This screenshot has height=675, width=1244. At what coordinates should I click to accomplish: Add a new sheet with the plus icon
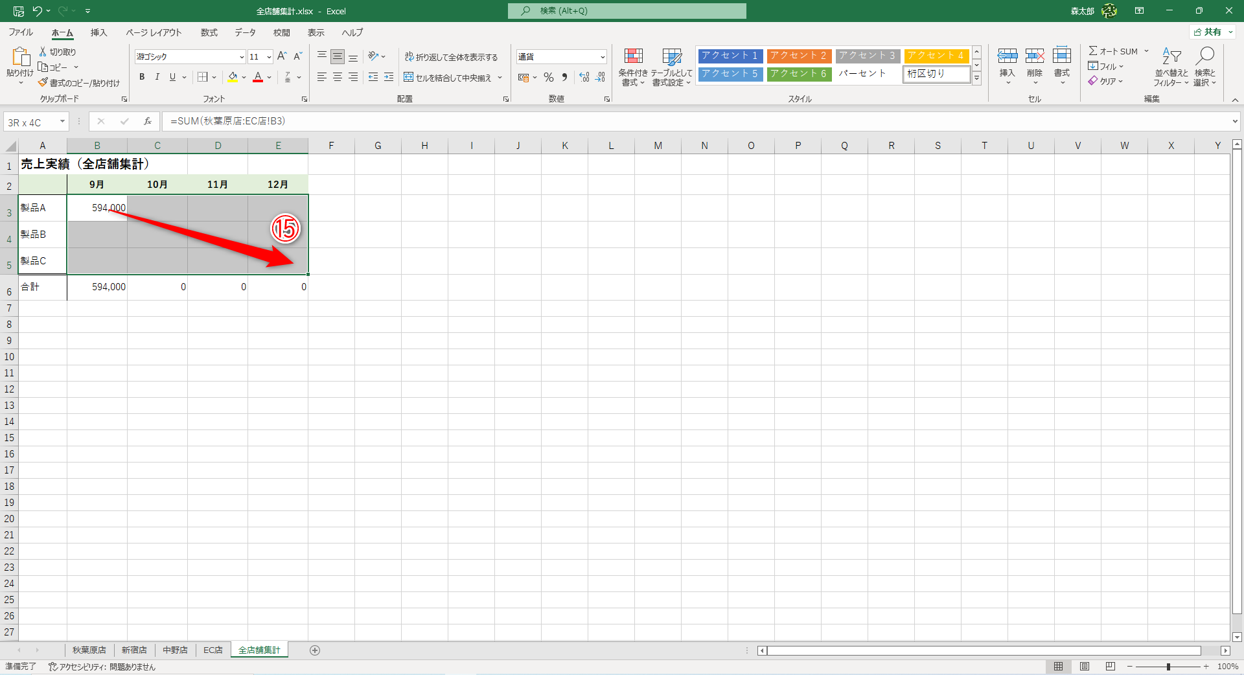tap(315, 650)
